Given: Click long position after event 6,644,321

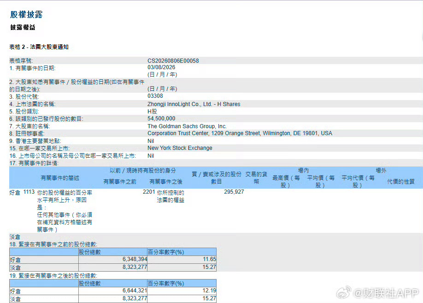Looking at the screenshot, I should 135,291.
